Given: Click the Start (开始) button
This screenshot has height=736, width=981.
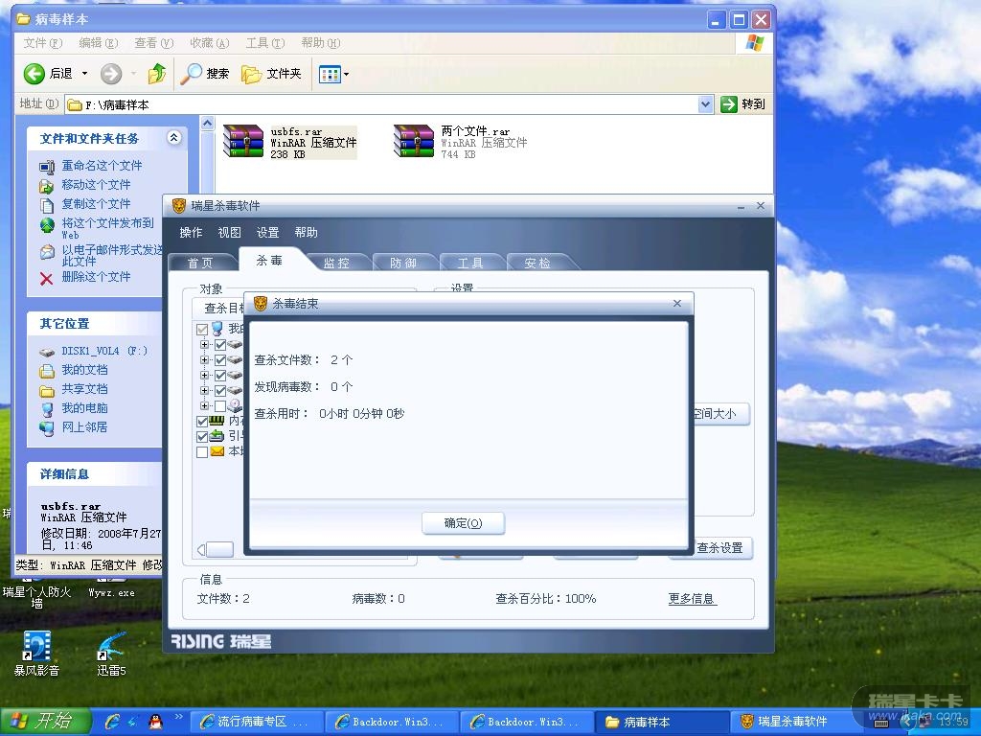Looking at the screenshot, I should click(x=44, y=722).
